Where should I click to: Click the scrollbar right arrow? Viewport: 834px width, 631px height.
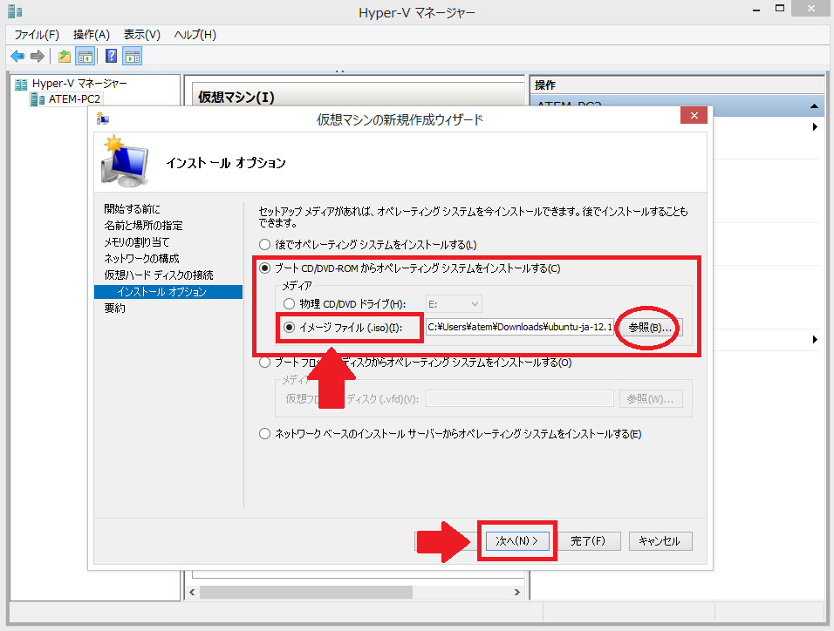(516, 592)
